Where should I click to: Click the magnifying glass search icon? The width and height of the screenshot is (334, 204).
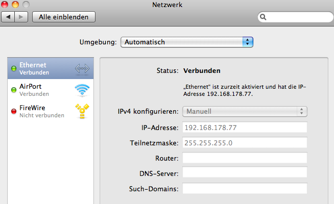pyautogui.click(x=264, y=17)
